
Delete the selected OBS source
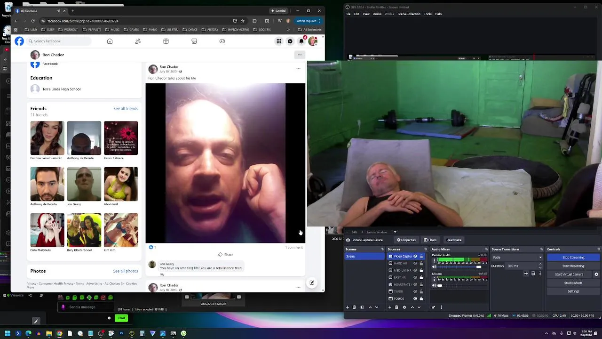click(396, 307)
